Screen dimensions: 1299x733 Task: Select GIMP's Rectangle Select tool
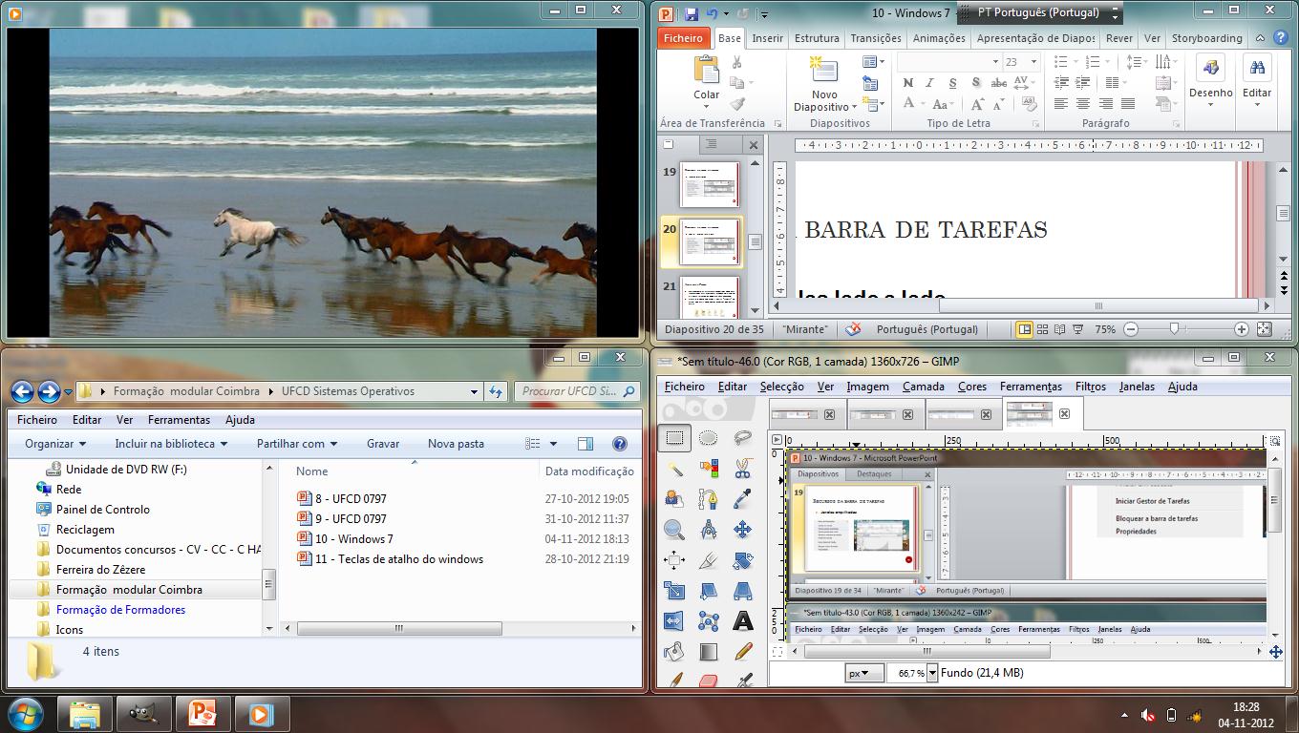coord(674,438)
